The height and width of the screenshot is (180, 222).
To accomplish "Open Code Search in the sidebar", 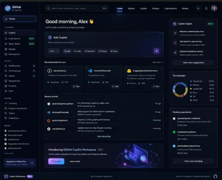I will point(20,39).
